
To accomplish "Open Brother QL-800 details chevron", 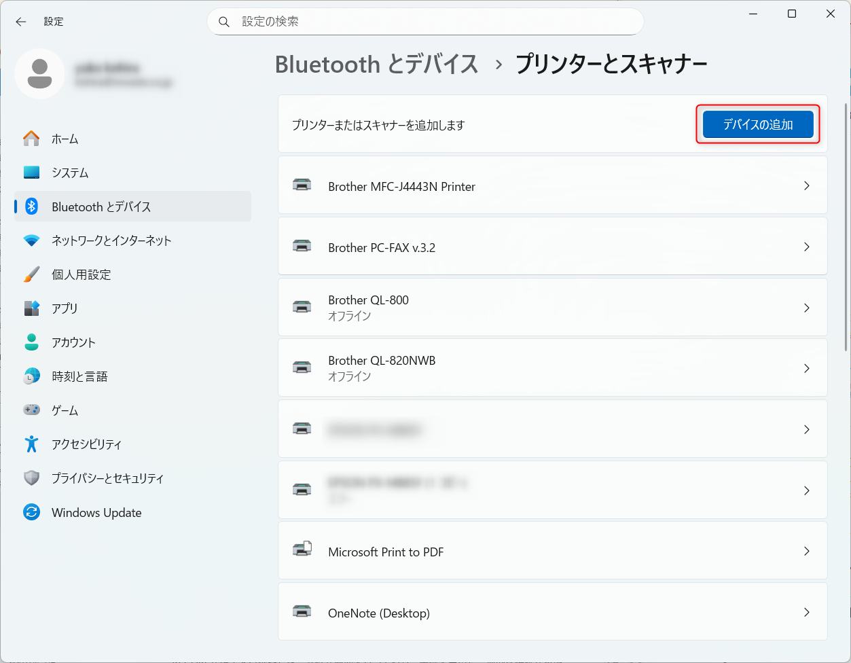I will (807, 308).
